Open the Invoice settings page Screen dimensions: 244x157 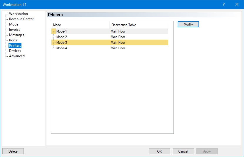point(15,30)
